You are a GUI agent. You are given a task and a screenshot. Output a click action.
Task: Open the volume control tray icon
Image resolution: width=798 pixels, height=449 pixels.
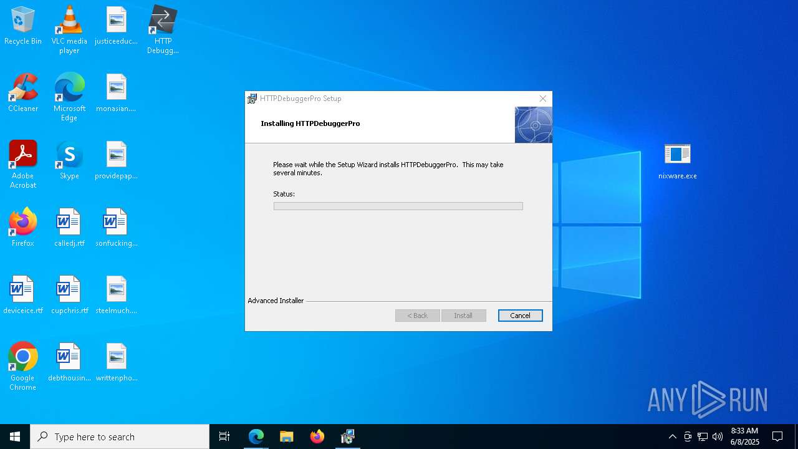point(718,437)
